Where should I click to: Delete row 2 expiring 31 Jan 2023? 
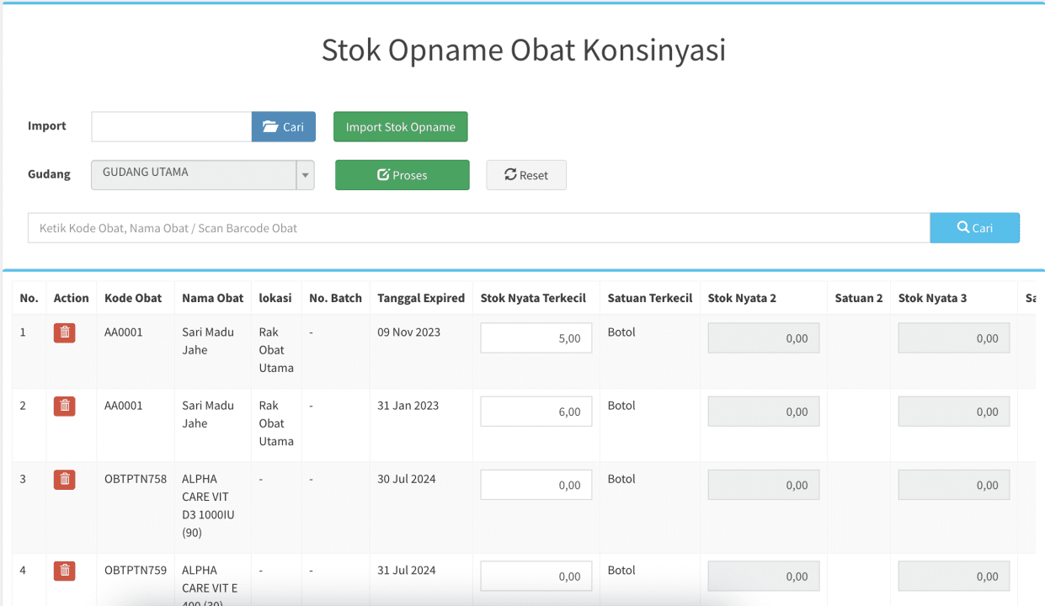click(x=65, y=406)
